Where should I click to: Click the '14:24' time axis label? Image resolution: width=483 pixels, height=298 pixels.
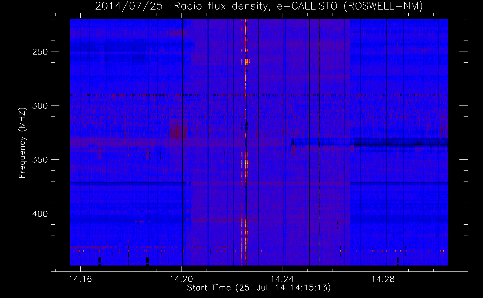click(x=282, y=279)
